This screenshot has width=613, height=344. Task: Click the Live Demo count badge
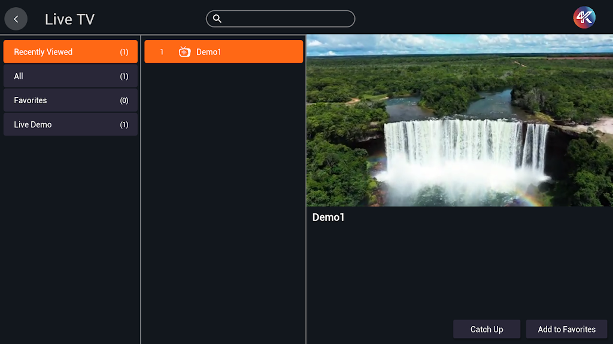coord(124,125)
